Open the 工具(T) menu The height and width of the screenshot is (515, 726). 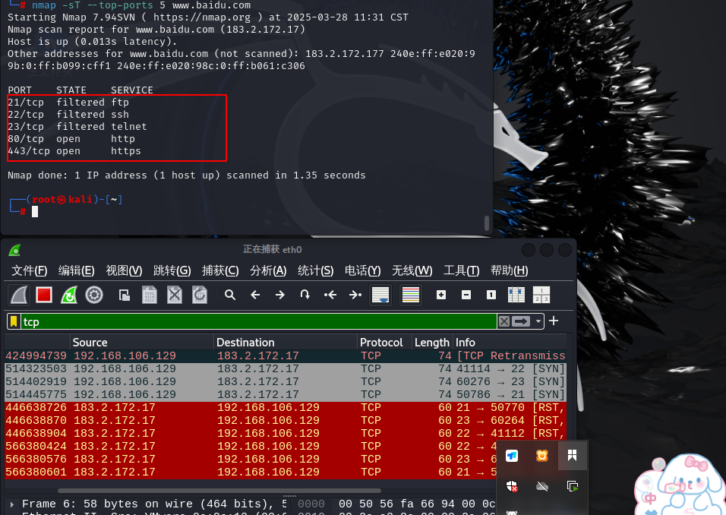coord(461,270)
